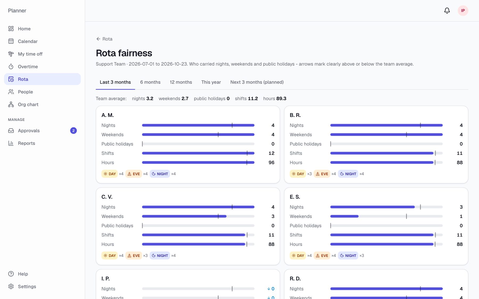The image size is (479, 299).
Task: Go back via the Rota breadcrumb link
Action: (x=104, y=39)
